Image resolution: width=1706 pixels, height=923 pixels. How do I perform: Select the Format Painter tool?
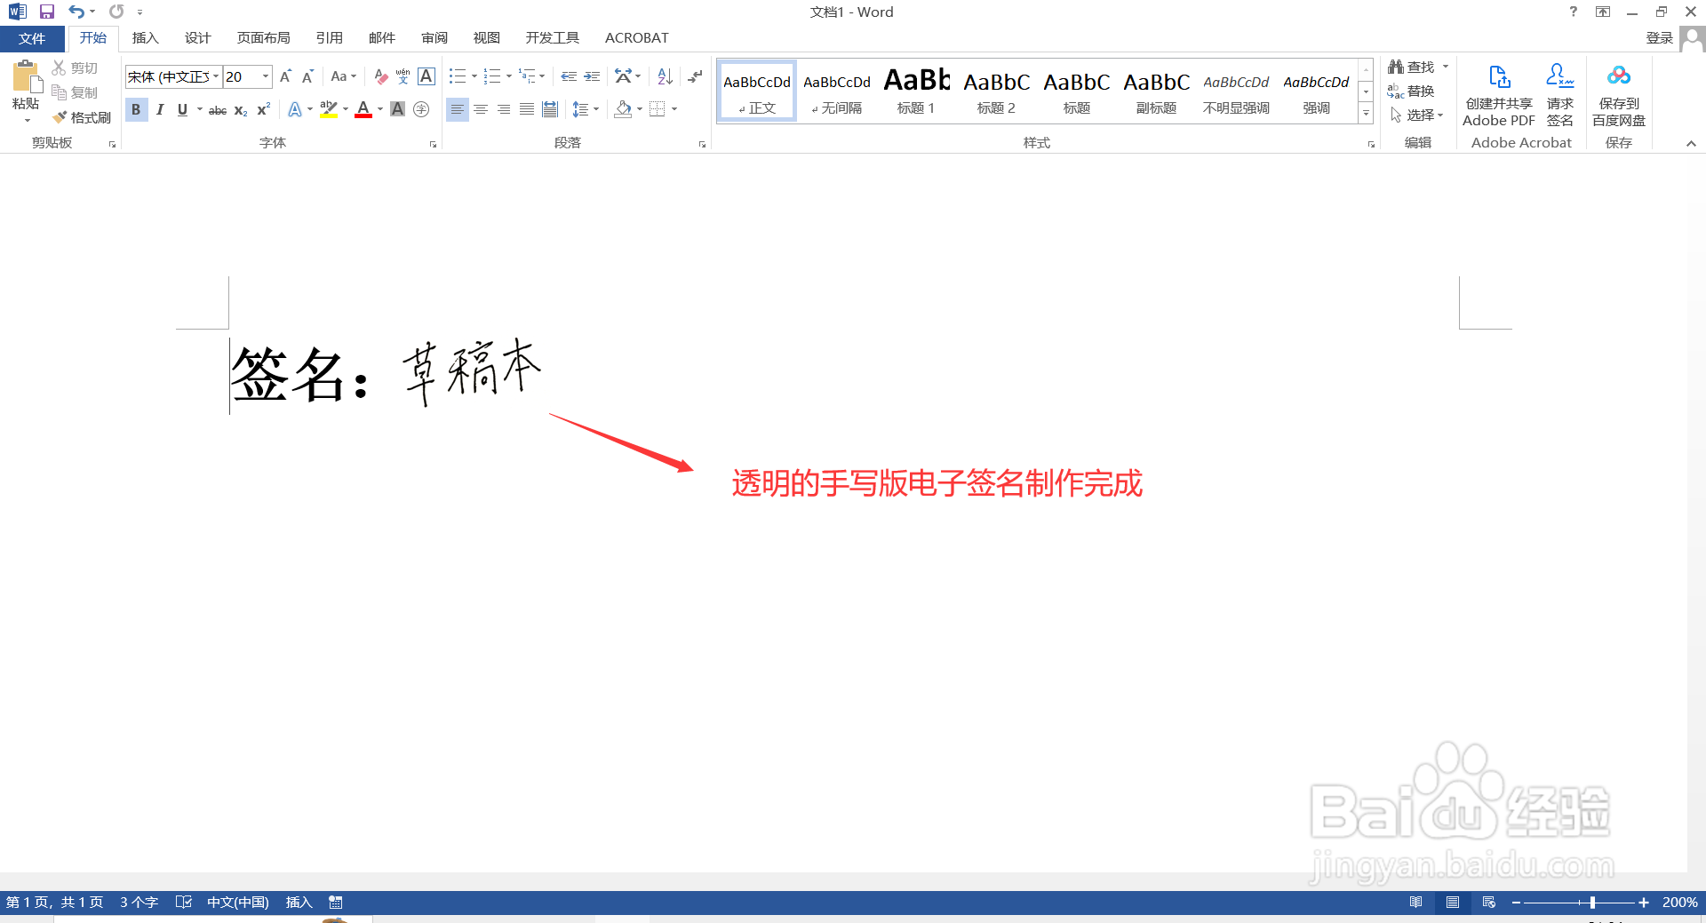[83, 116]
